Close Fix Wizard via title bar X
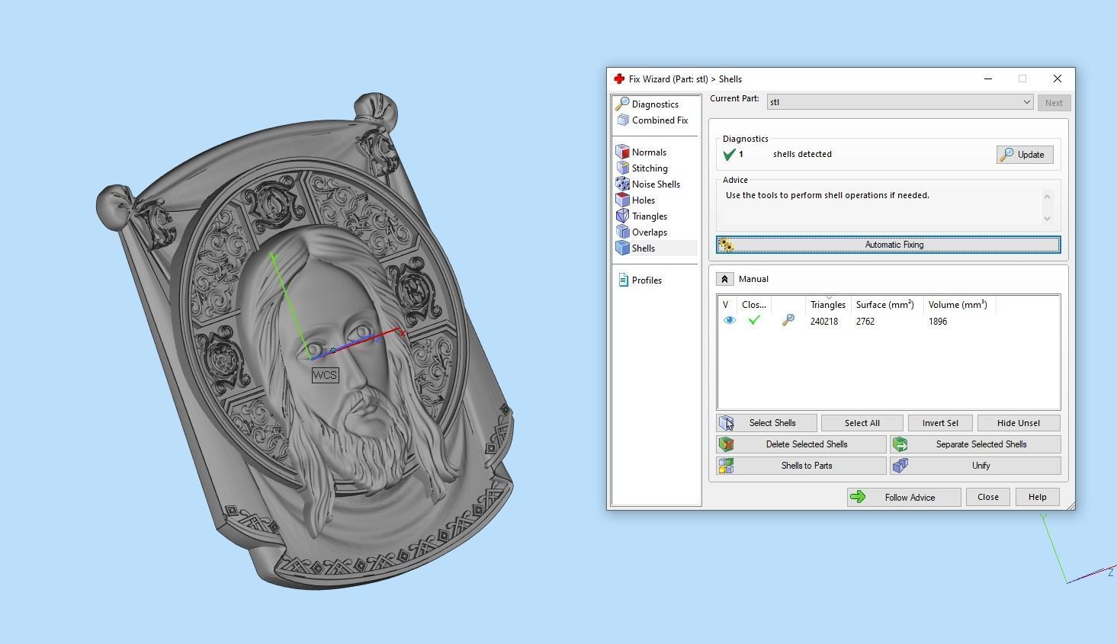This screenshot has height=644, width=1117. (1058, 78)
